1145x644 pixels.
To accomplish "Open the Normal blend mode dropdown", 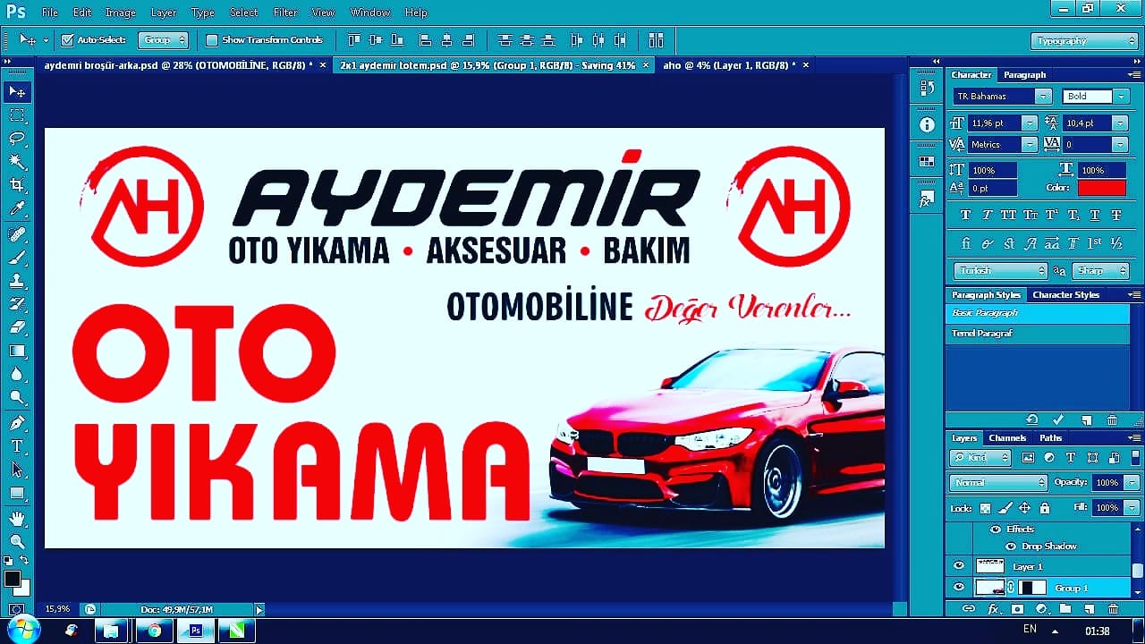I will [998, 483].
